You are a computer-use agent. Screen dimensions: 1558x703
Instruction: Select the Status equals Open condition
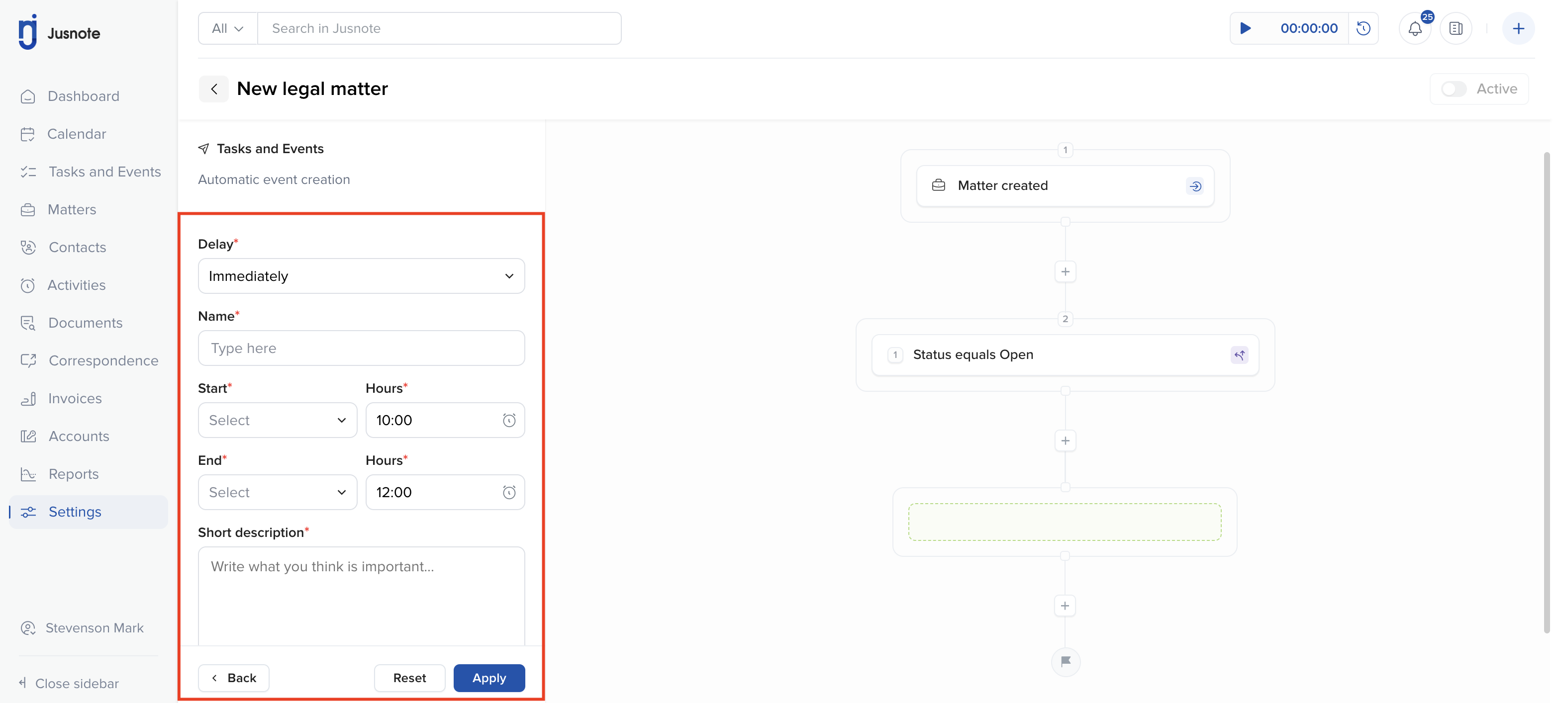(1065, 355)
